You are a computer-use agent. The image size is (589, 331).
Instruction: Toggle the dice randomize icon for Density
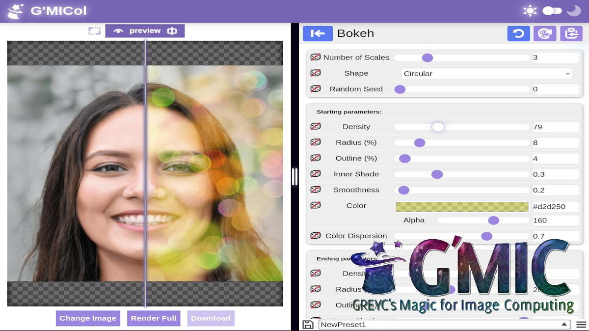click(316, 127)
